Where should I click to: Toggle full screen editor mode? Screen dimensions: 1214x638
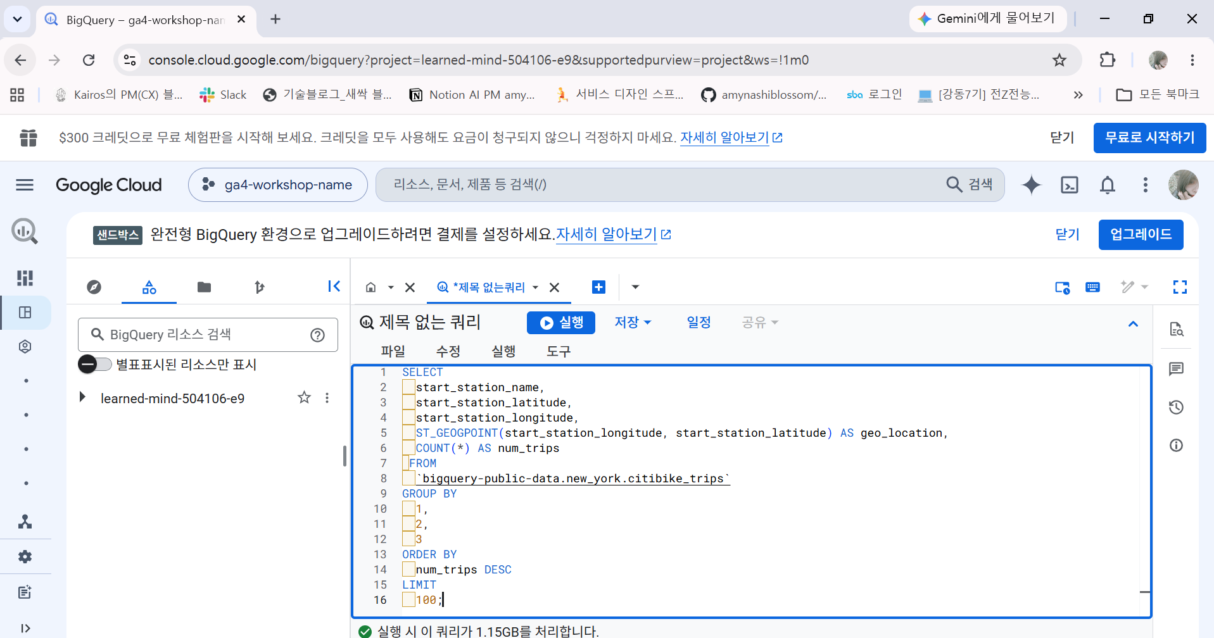pos(1180,287)
